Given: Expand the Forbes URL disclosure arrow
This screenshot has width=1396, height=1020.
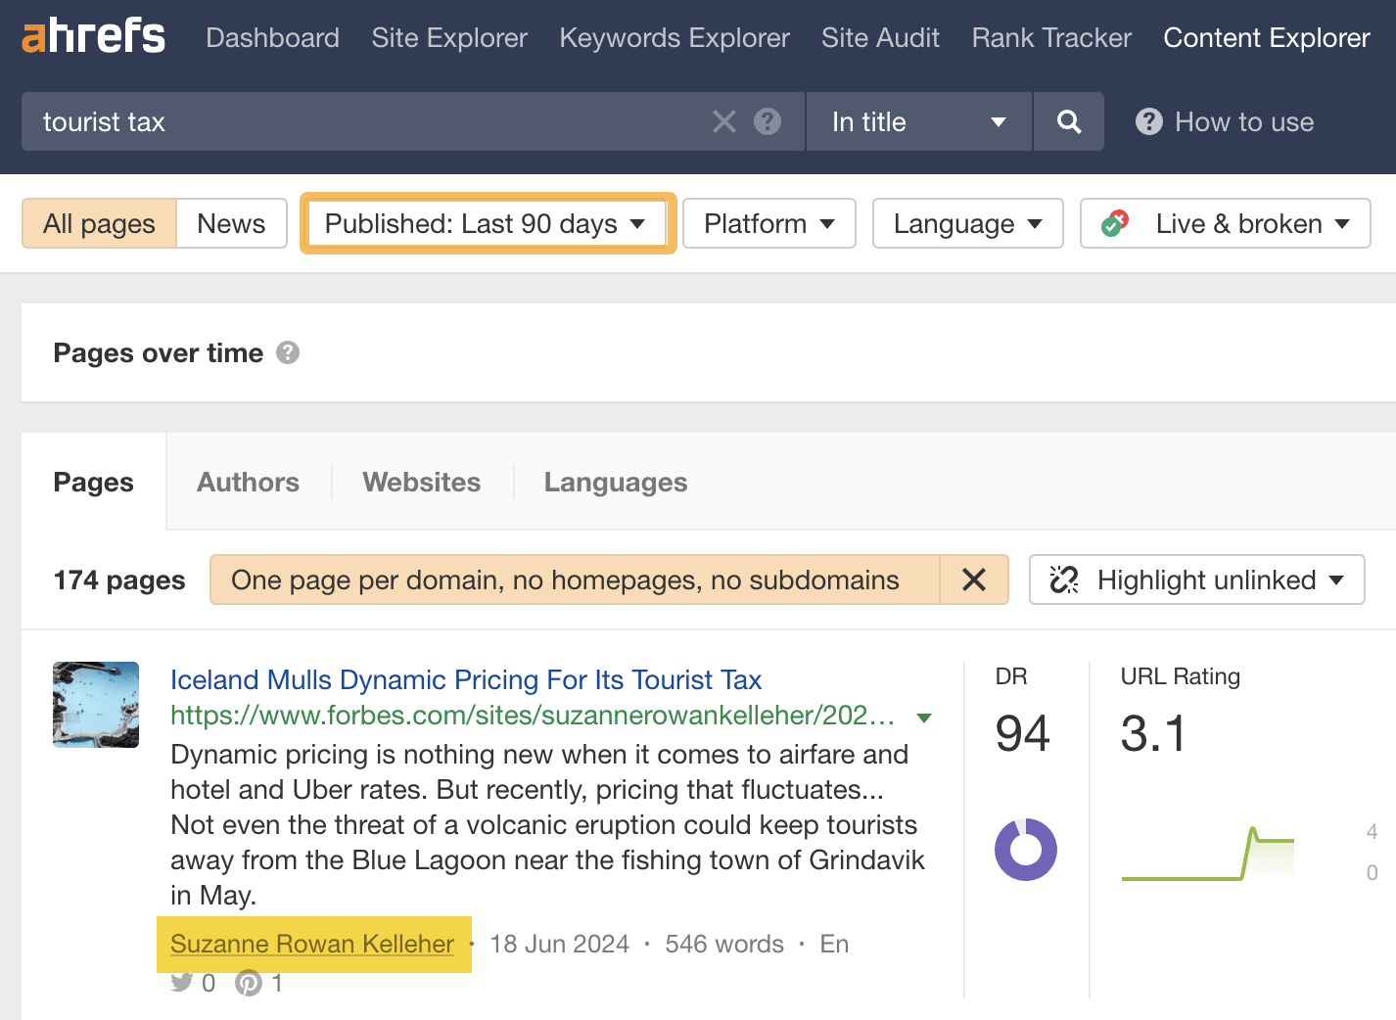Looking at the screenshot, I should [x=923, y=716].
